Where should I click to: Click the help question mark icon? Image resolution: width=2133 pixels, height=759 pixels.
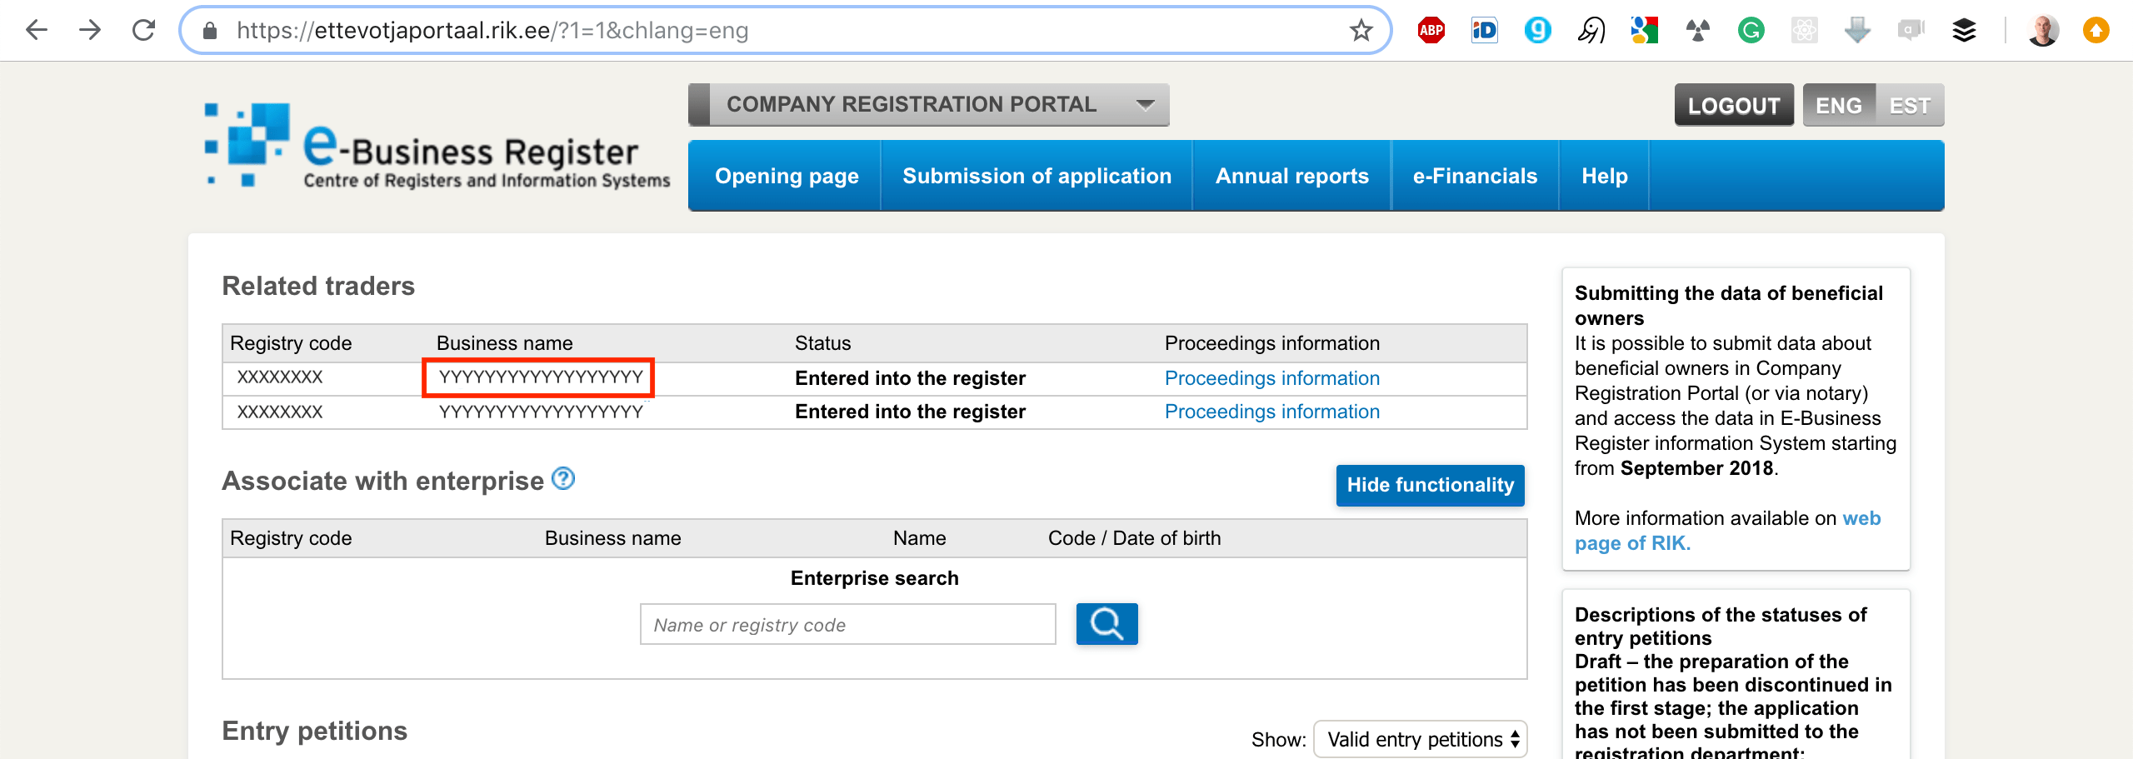[x=564, y=479]
